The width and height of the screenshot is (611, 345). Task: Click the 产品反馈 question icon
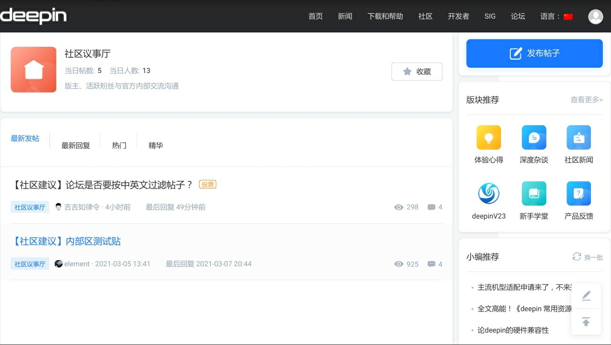pyautogui.click(x=579, y=194)
